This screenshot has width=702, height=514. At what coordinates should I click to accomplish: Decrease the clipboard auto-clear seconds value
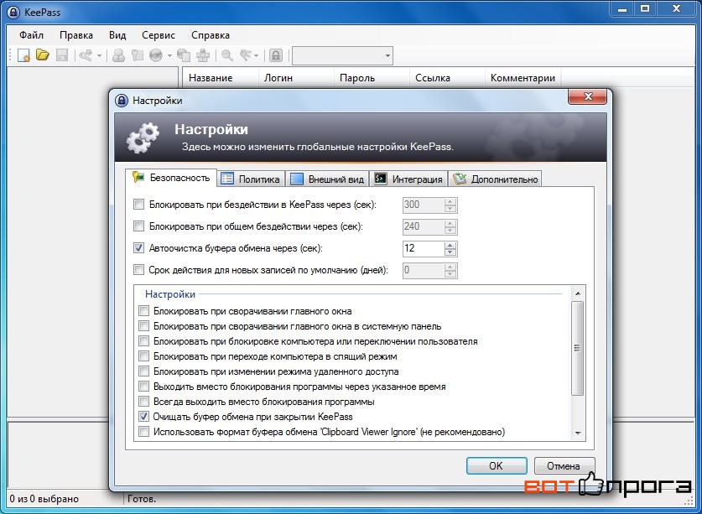pos(450,252)
